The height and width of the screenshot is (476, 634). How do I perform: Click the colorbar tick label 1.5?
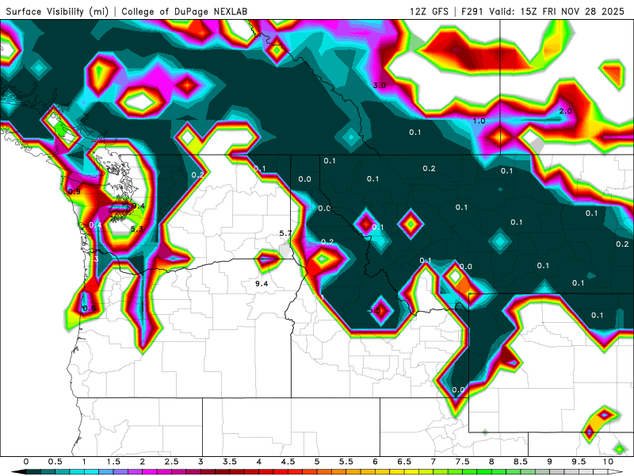113,462
